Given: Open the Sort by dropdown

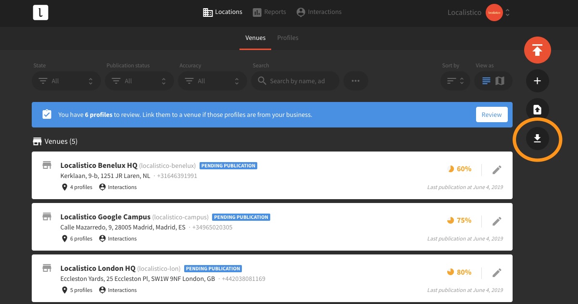Looking at the screenshot, I should click(x=455, y=81).
